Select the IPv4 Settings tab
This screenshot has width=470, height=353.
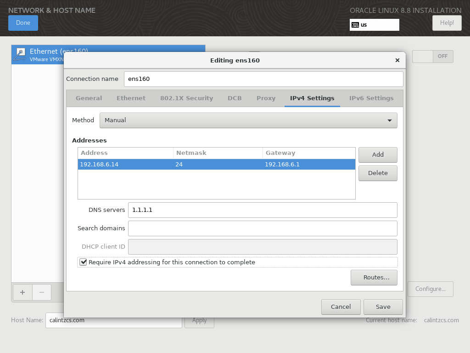click(x=312, y=98)
